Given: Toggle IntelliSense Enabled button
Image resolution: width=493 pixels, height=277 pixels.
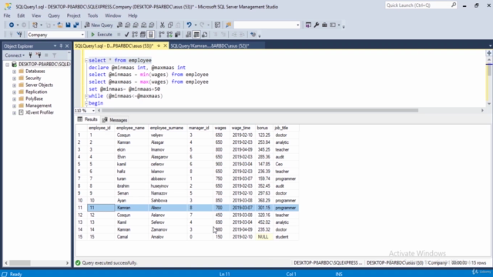Looking at the screenshot, I should pyautogui.click(x=151, y=35).
